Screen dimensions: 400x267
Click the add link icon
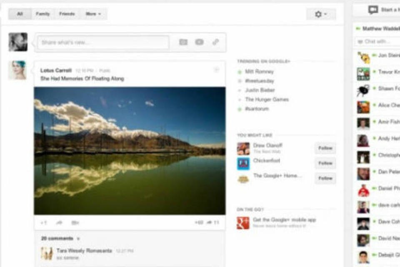pos(215,42)
